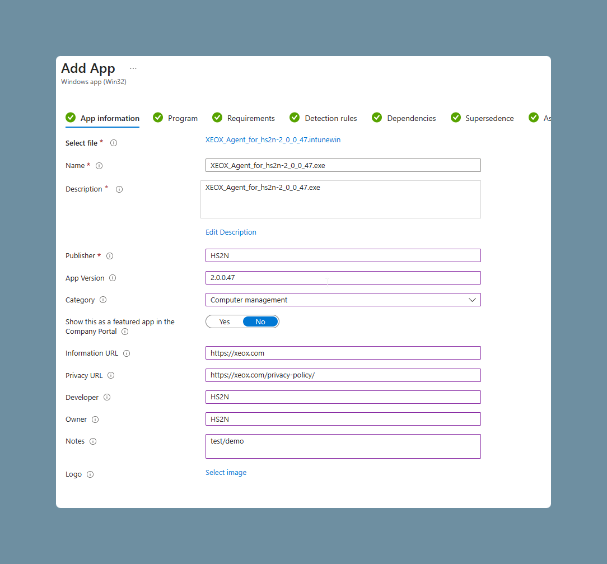Image resolution: width=607 pixels, height=564 pixels.
Task: Open the Requirements tab
Action: [x=244, y=118]
